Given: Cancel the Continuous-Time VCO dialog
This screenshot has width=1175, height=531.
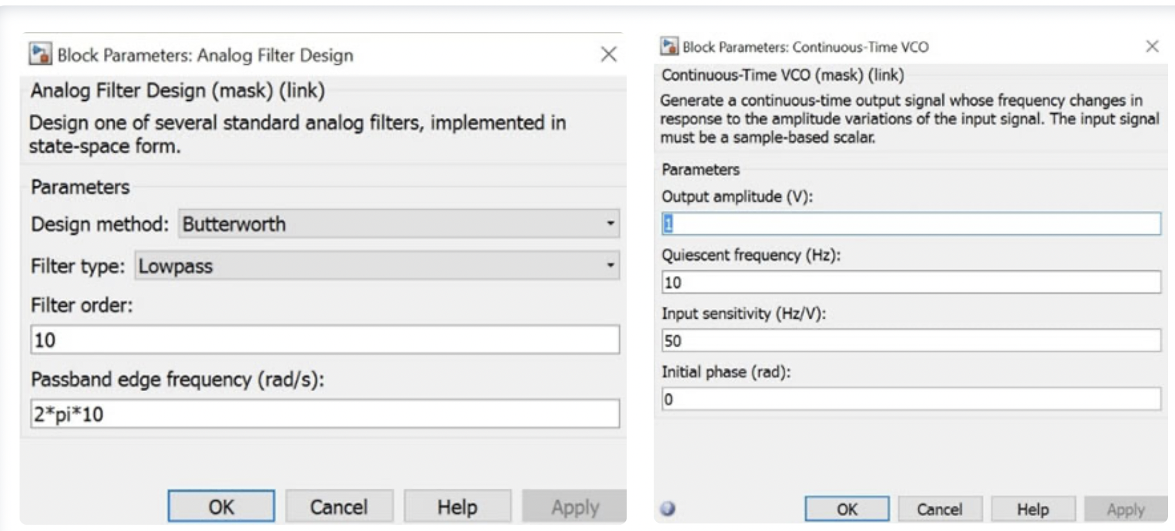Looking at the screenshot, I should (939, 509).
